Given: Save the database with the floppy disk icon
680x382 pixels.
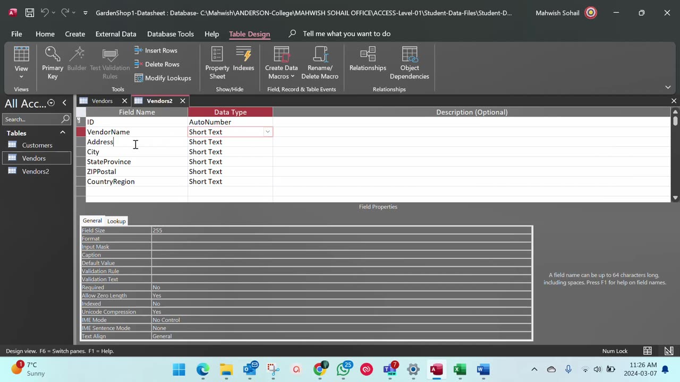Looking at the screenshot, I should coord(30,13).
